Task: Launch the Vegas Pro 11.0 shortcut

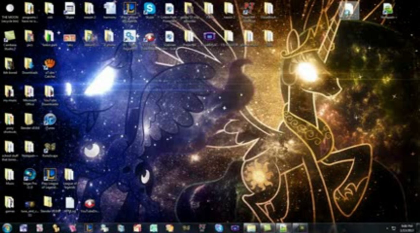Action: (30, 175)
